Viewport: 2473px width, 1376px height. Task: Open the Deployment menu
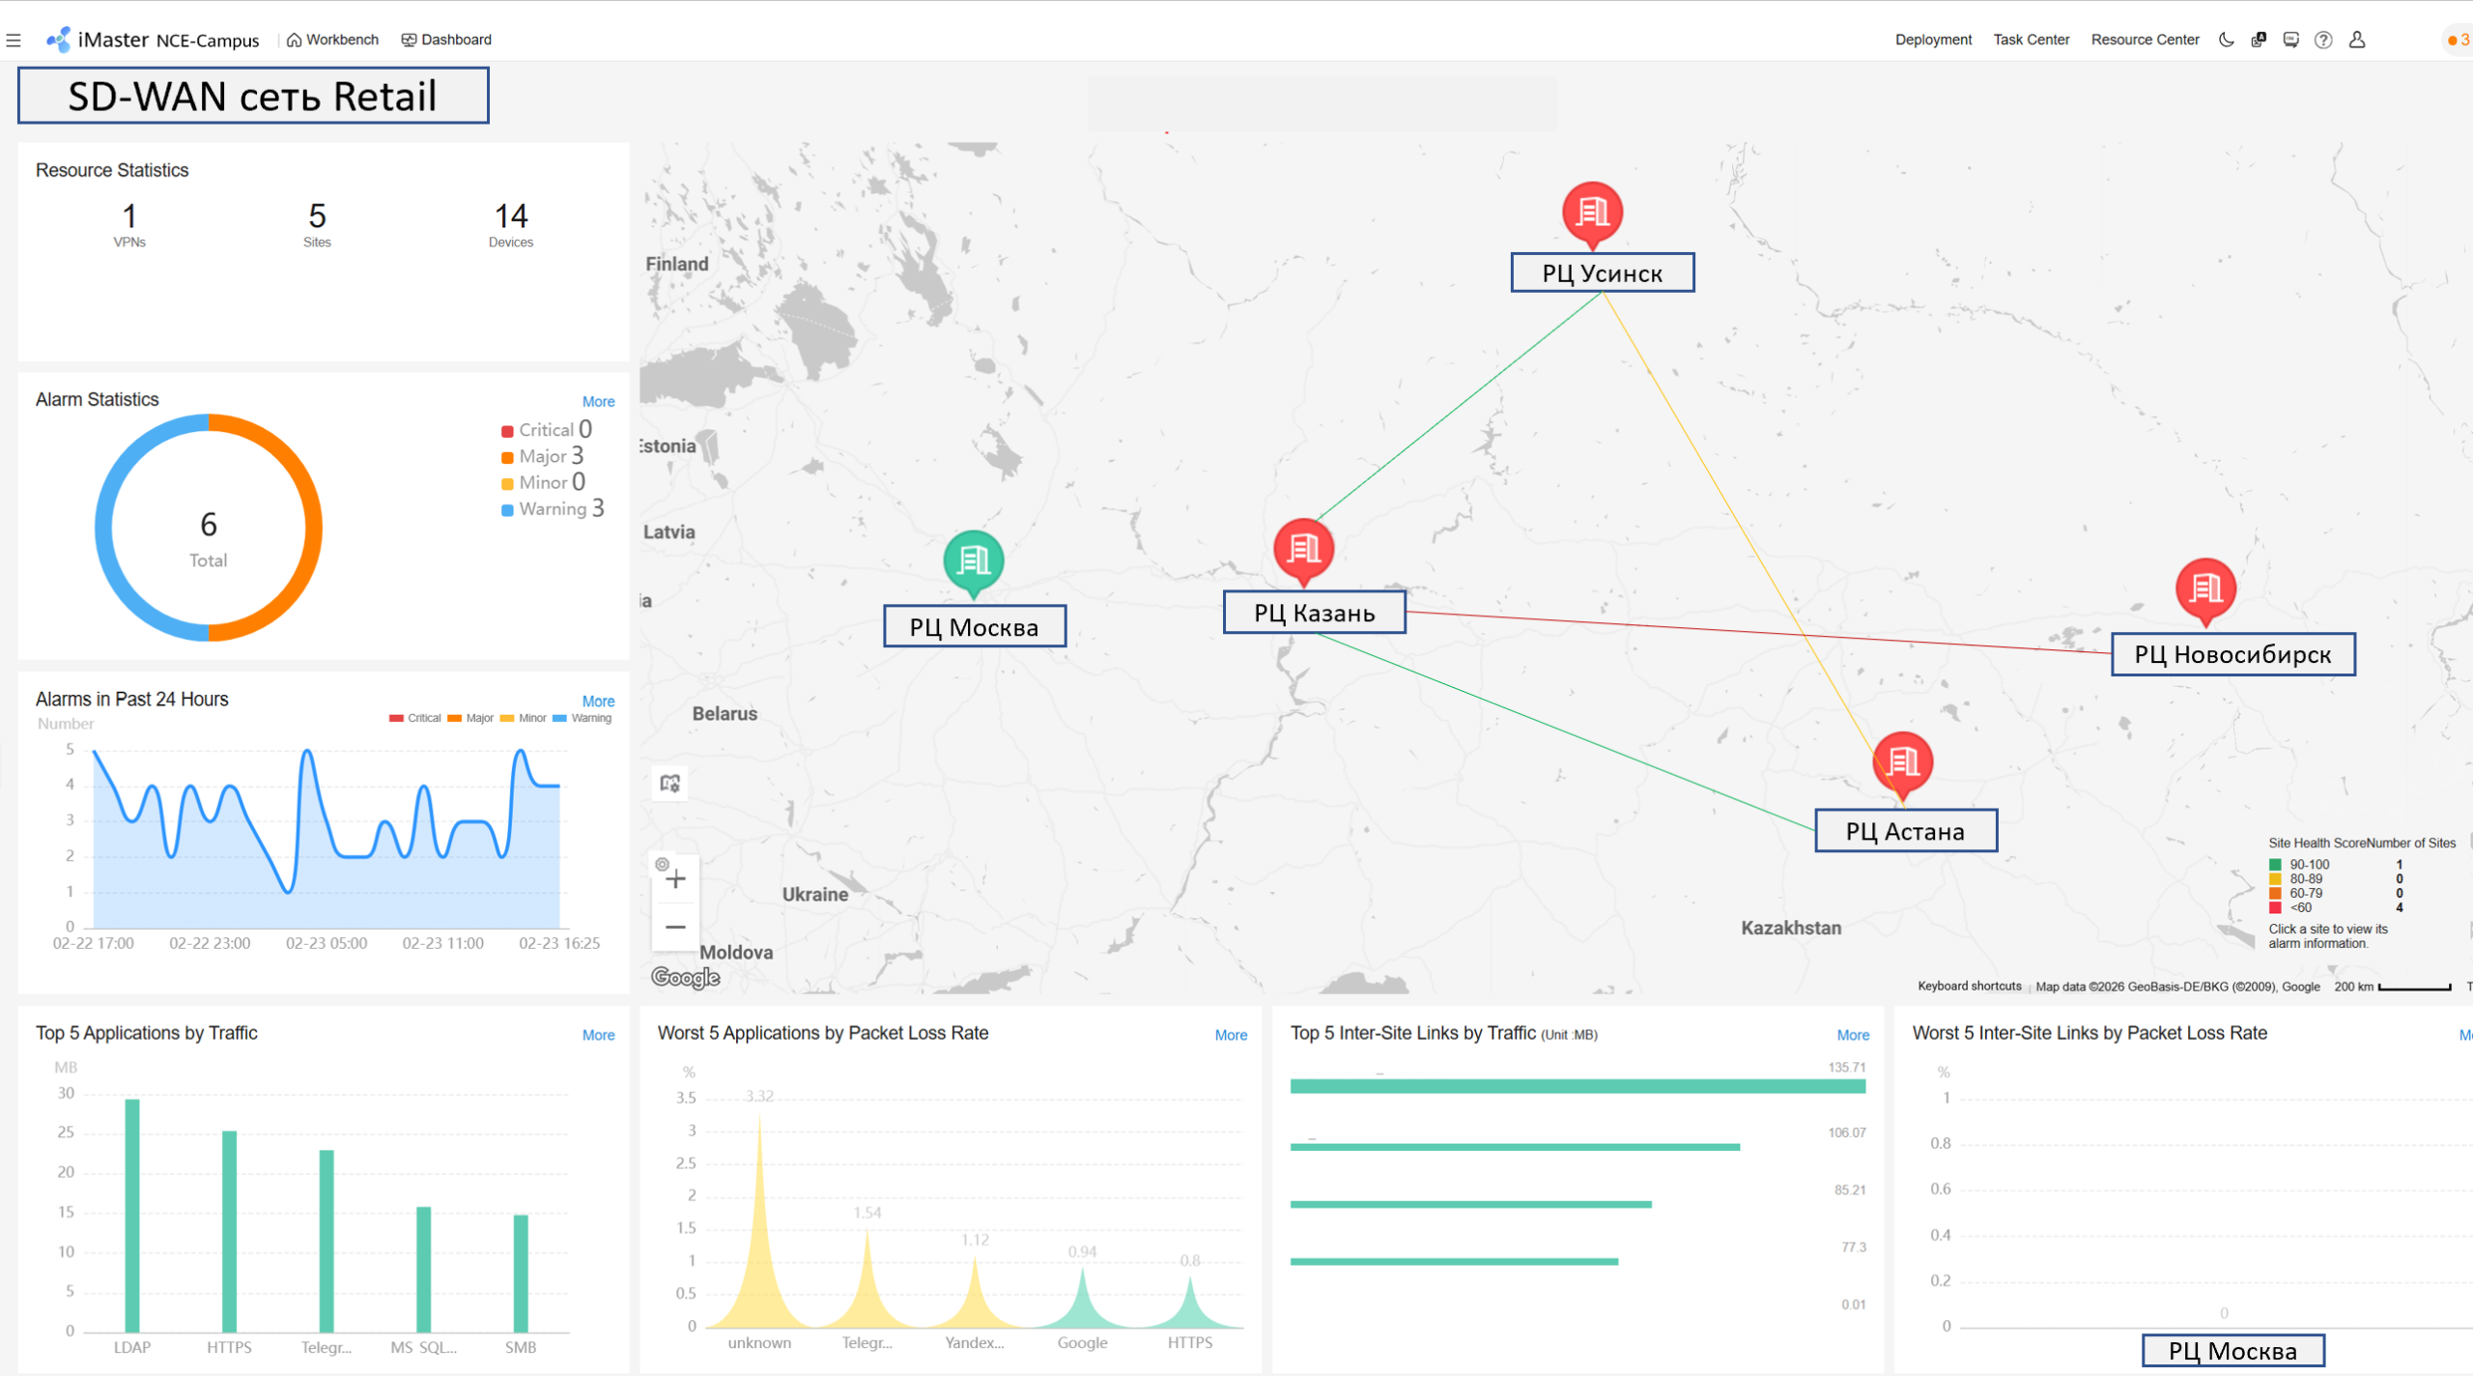coord(1933,40)
